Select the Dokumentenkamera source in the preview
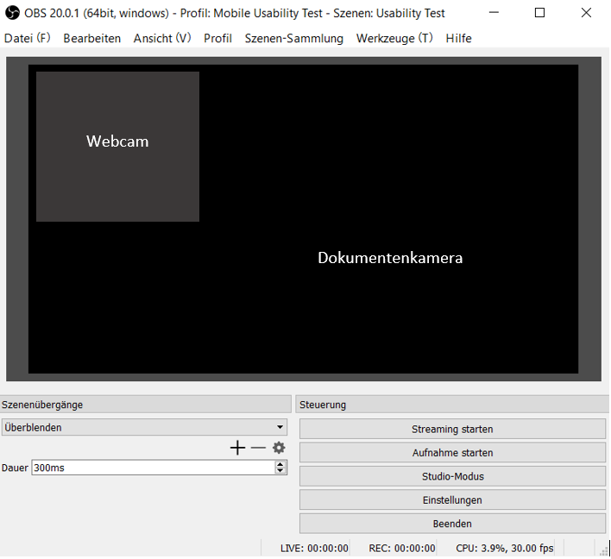 tap(390, 258)
